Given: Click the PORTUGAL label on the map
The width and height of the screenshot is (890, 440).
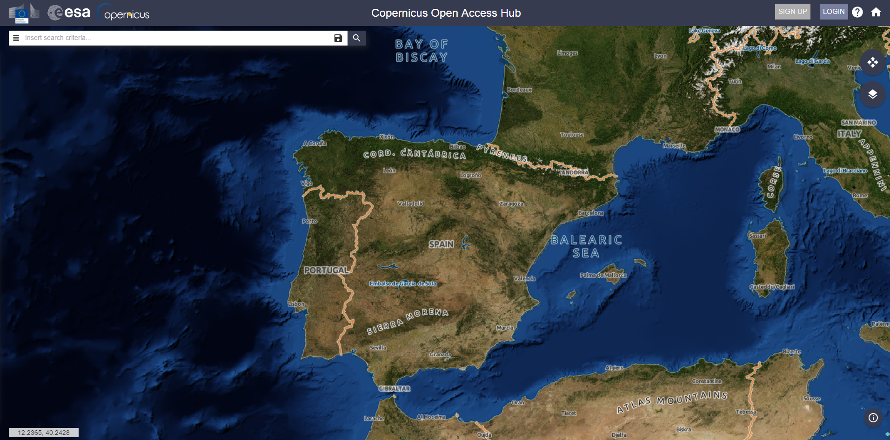Looking at the screenshot, I should pos(326,270).
